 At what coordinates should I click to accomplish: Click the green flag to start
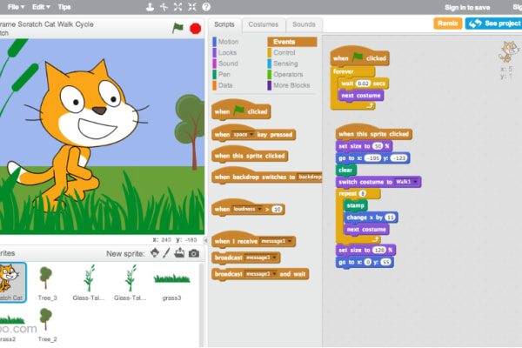[x=177, y=29]
